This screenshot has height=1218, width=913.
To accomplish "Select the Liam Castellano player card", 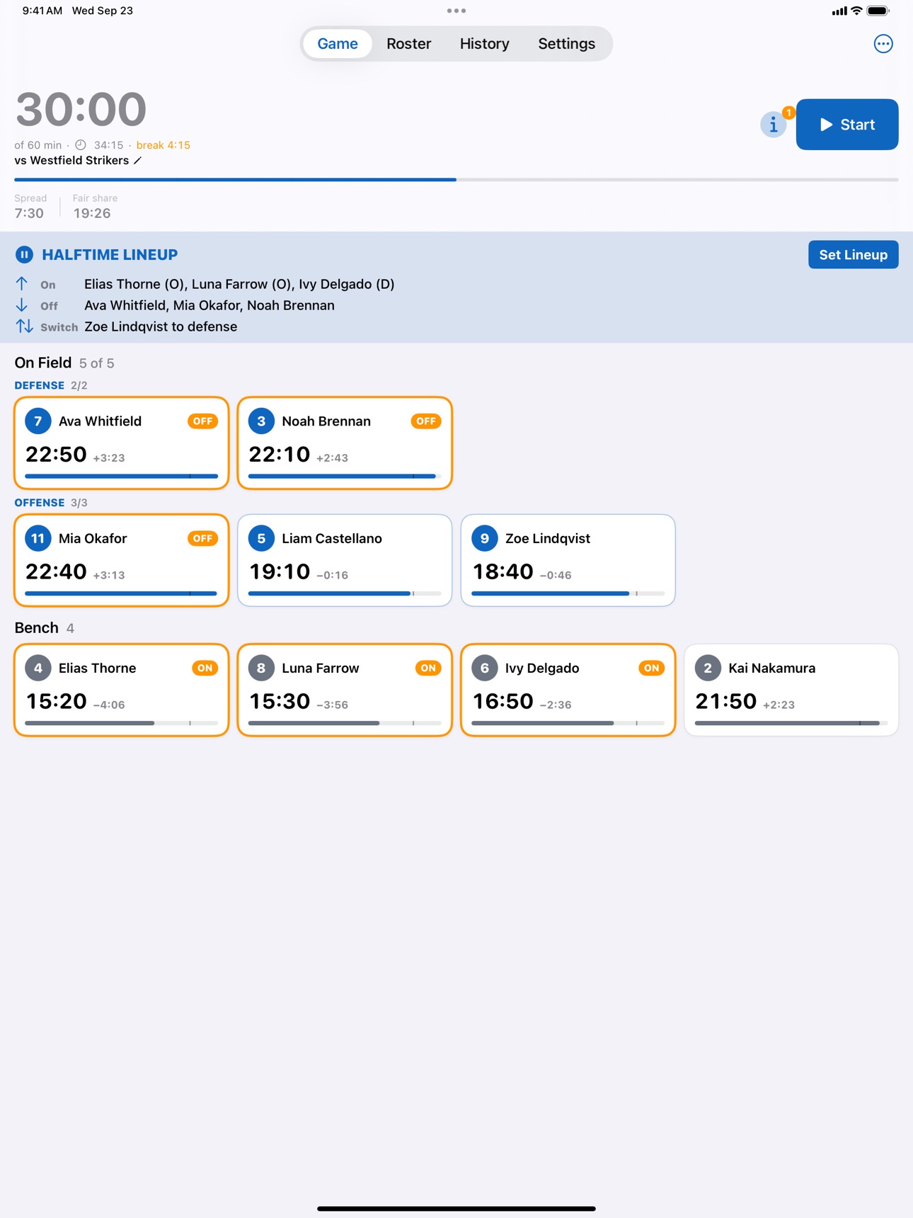I will [x=345, y=560].
